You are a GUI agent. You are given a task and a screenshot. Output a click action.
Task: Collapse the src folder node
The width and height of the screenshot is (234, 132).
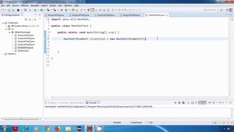click(x=6, y=29)
